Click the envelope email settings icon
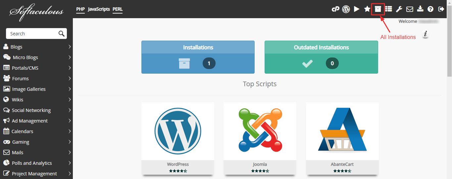This screenshot has height=179, width=452. (x=410, y=9)
